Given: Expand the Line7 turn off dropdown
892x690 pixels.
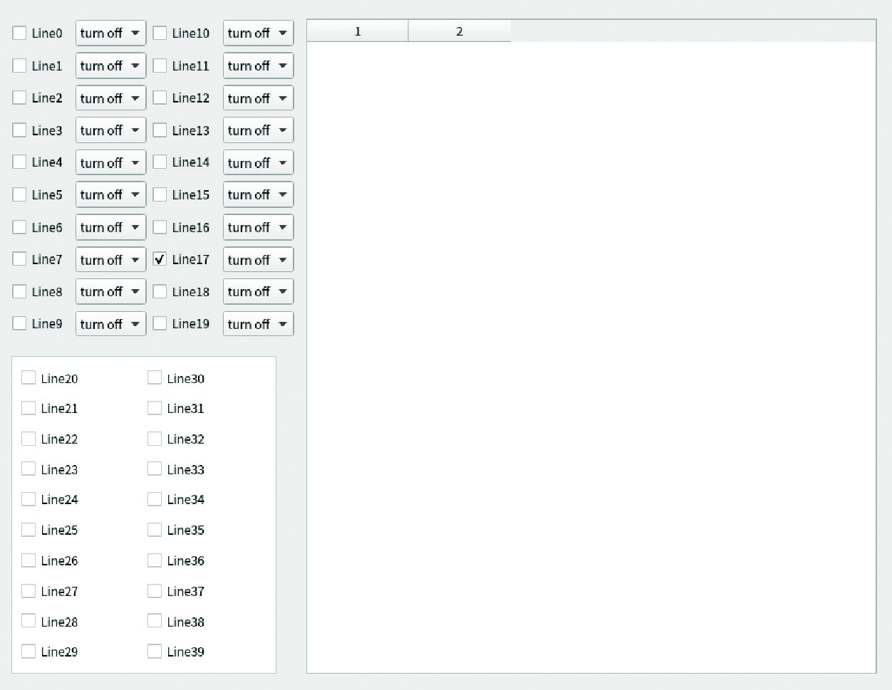Looking at the screenshot, I should [x=110, y=260].
